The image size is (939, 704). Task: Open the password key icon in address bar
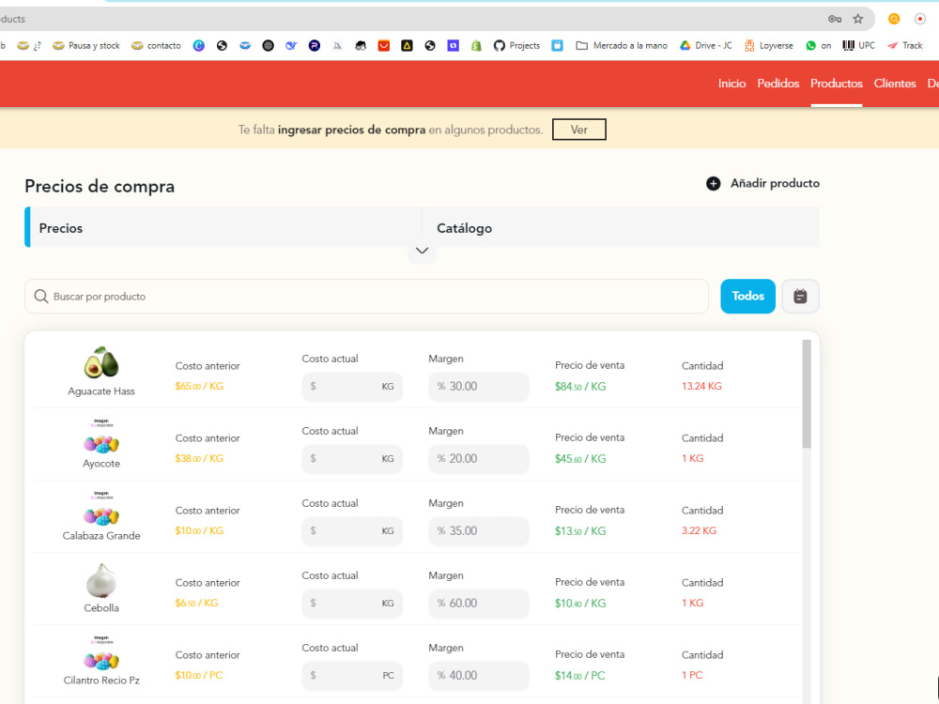click(834, 19)
